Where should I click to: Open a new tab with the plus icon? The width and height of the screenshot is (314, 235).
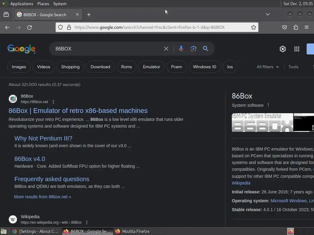click(x=89, y=15)
